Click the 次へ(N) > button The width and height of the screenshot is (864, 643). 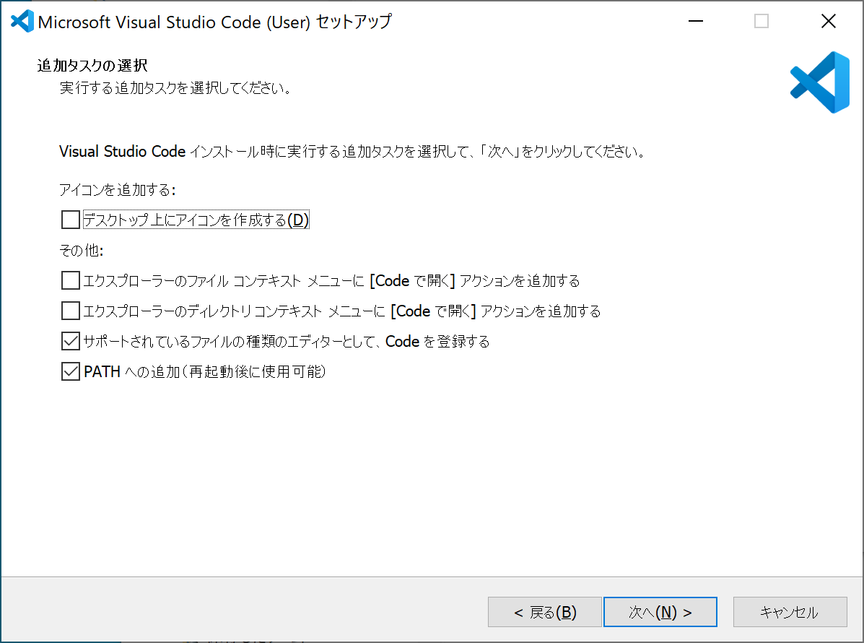[x=660, y=612]
